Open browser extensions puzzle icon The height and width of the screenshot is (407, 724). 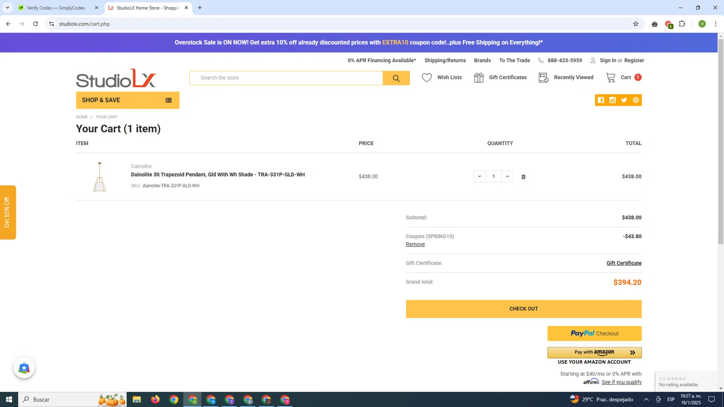[682, 24]
